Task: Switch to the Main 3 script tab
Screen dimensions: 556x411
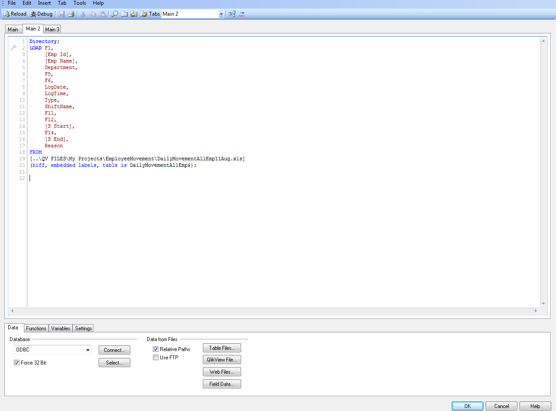Action: [x=52, y=30]
